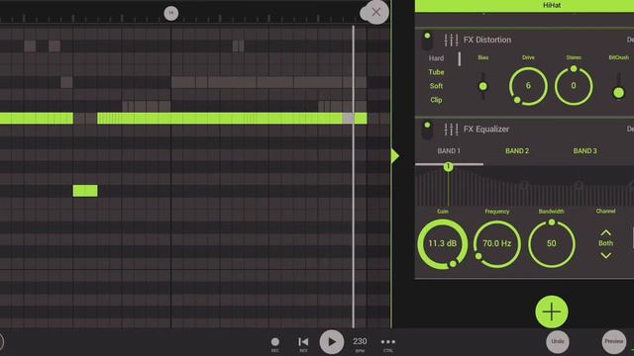This screenshot has width=634, height=356.
Task: Start playback with the play button
Action: 332,342
